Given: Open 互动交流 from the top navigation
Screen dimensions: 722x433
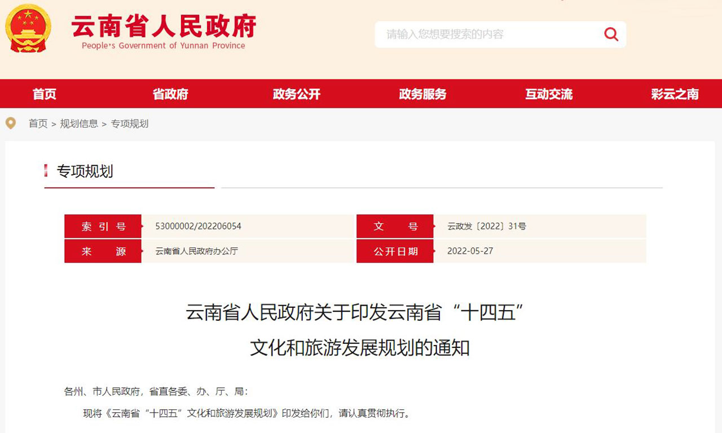Looking at the screenshot, I should (x=548, y=94).
